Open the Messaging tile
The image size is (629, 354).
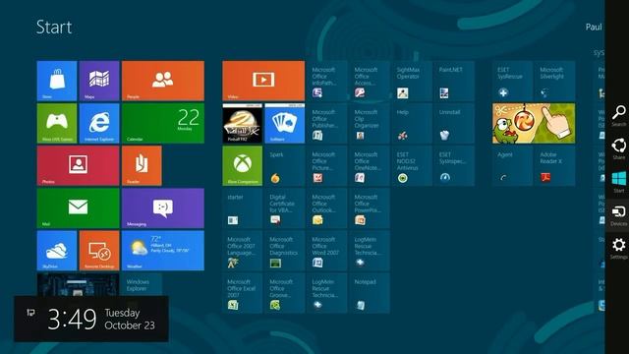point(163,208)
